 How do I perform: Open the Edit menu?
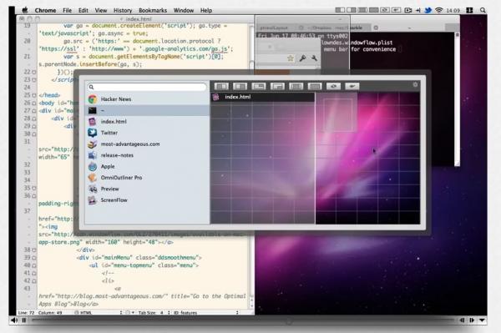click(x=83, y=11)
